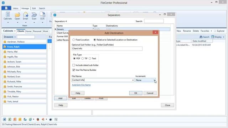Click the red round icon in bottom toolbar

pos(38,119)
